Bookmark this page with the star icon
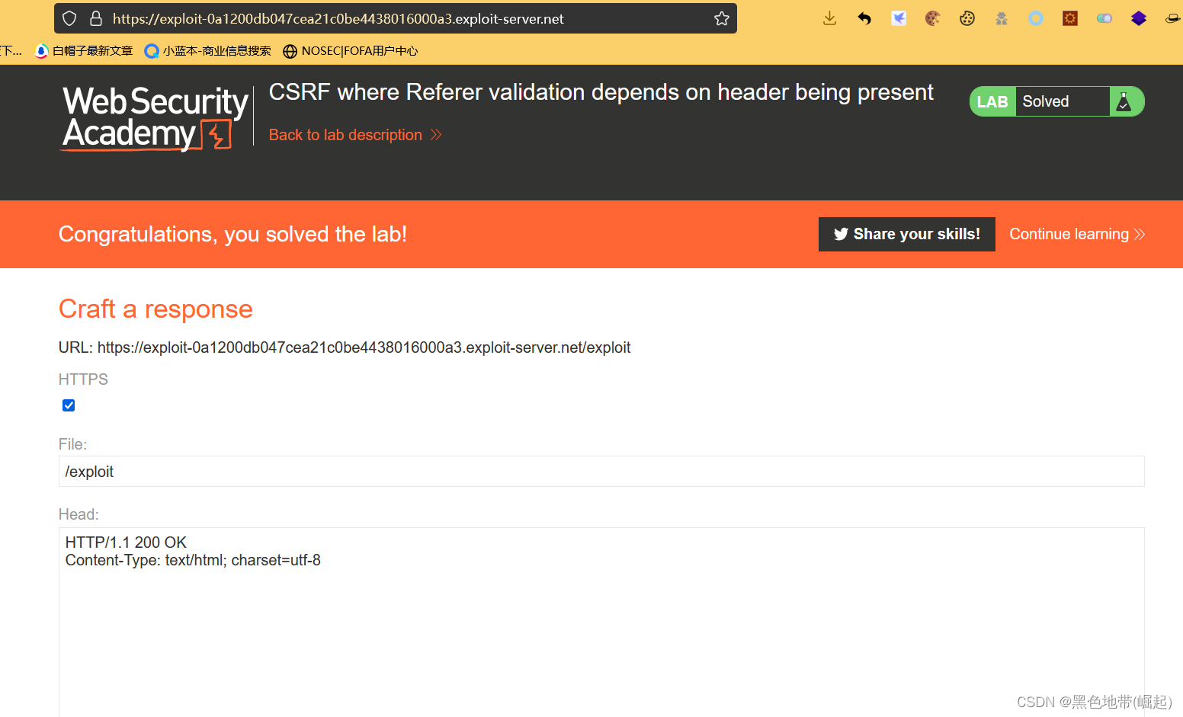 [x=722, y=18]
